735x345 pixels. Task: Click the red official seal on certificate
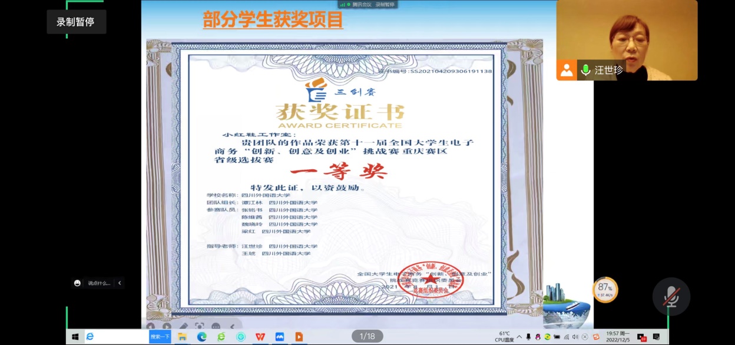[431, 279]
